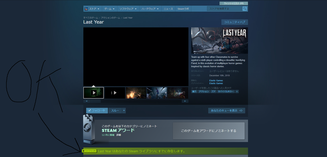
Task: Click the main video player area
Action: coord(136,57)
